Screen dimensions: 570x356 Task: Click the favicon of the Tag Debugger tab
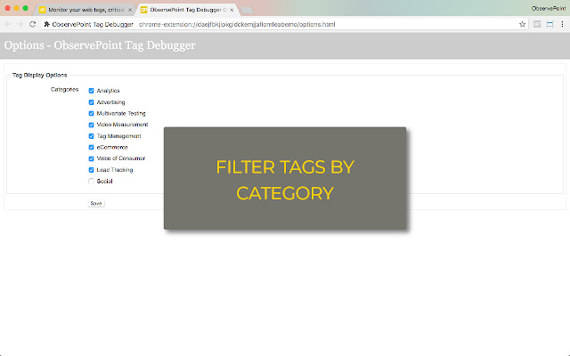(x=144, y=10)
